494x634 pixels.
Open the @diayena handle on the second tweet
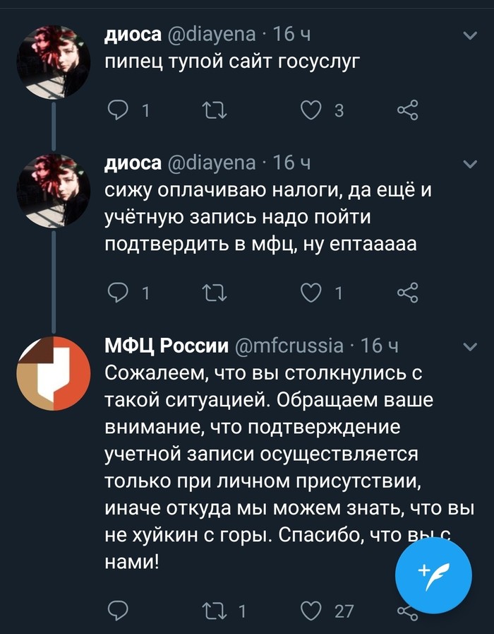[213, 163]
